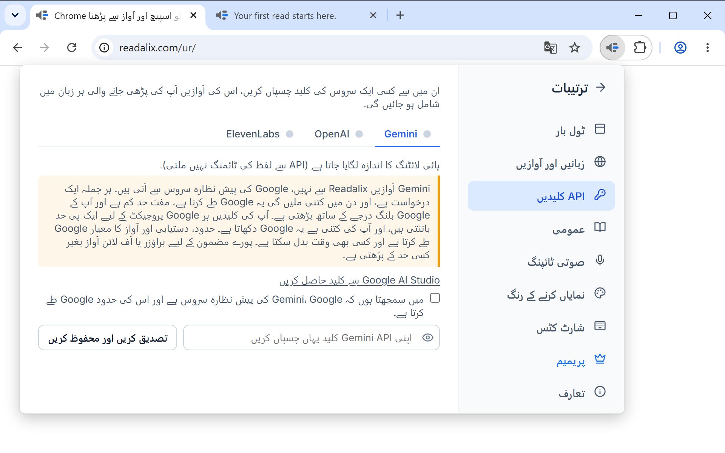The image size is (725, 453).
Task: Select تعارف sidebar text
Action: 572,393
